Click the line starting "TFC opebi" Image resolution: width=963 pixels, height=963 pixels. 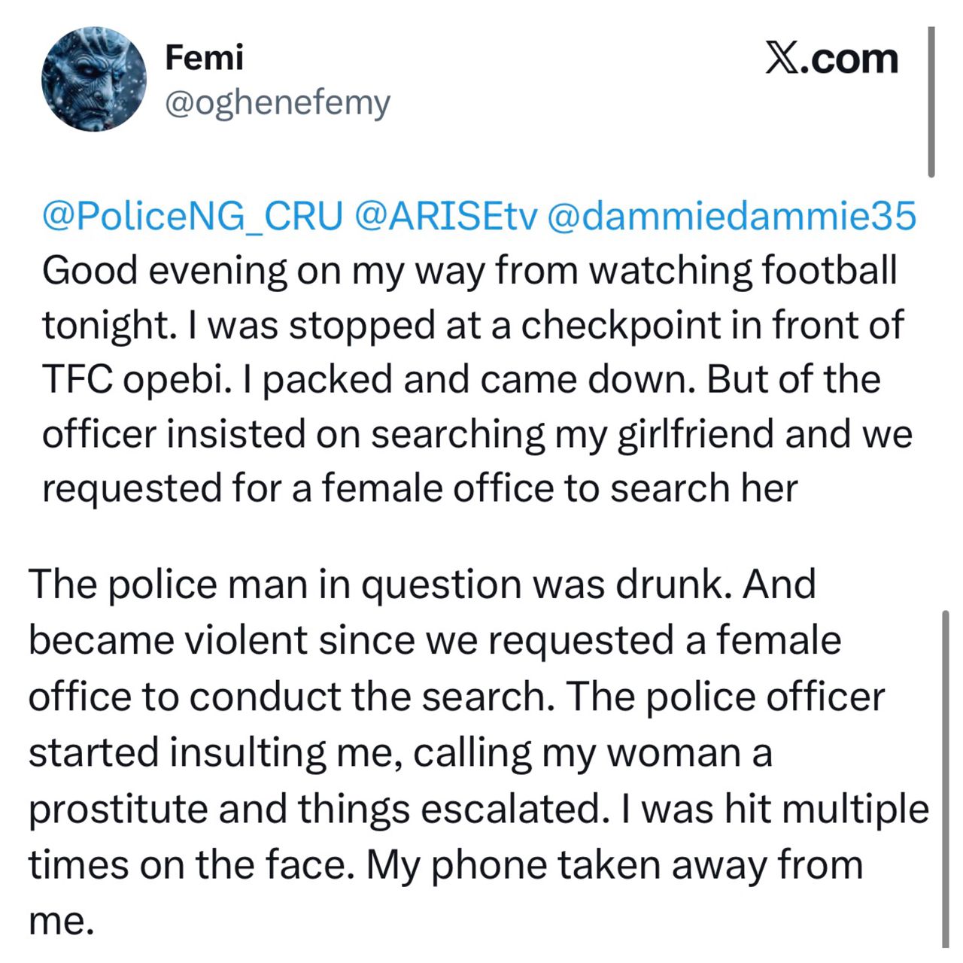(460, 379)
